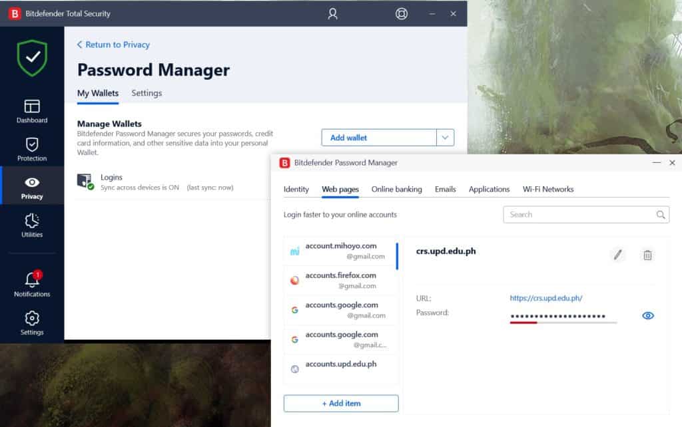Select the account.mihoyo.com entry
This screenshot has width=682, height=427.
[340, 251]
